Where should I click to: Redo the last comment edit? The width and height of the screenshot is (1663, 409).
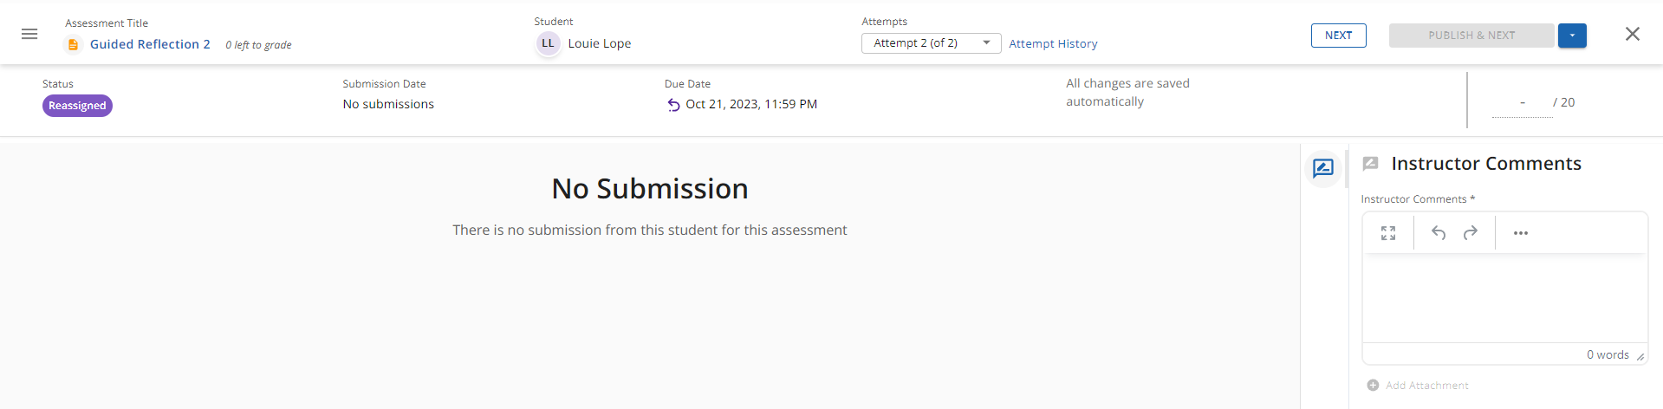click(x=1471, y=233)
